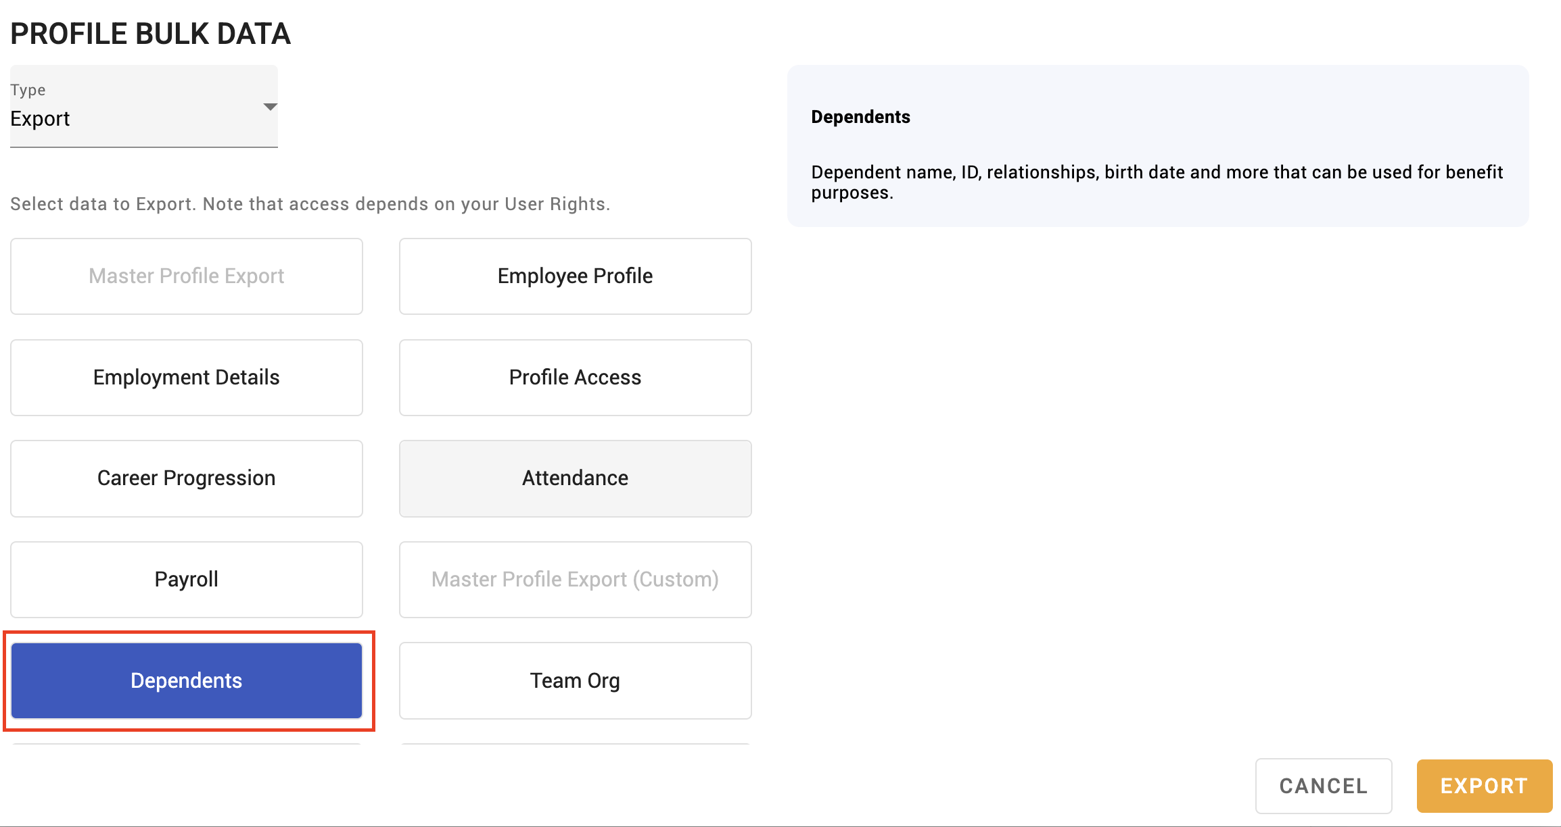Select Career Progression data option

click(x=187, y=478)
